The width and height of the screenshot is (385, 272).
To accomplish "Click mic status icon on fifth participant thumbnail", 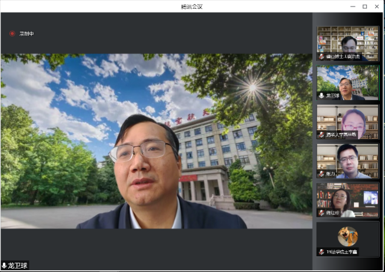I will point(321,213).
